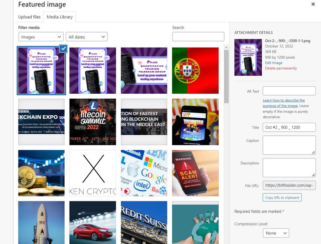Click the October 12, 2022 date text
The image size is (321, 244).
(x=279, y=46)
